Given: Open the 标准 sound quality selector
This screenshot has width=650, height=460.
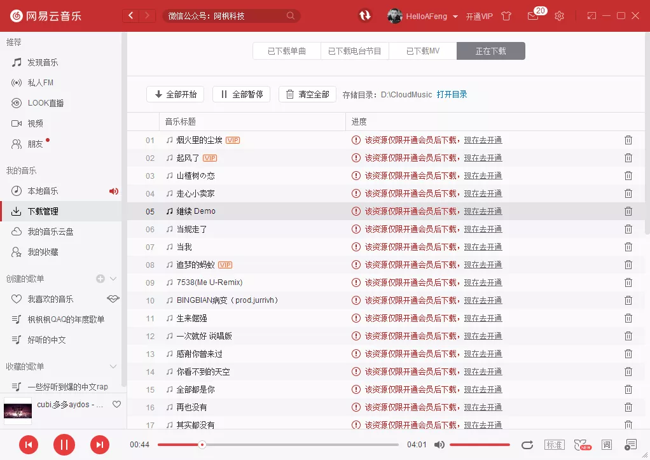Looking at the screenshot, I should [x=554, y=445].
